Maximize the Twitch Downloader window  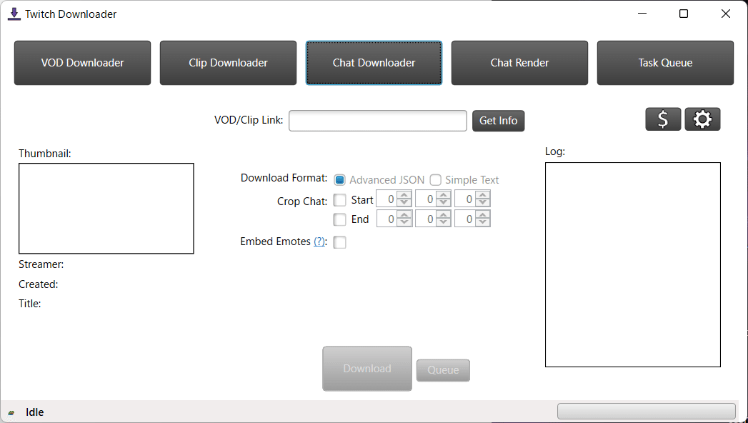pyautogui.click(x=684, y=14)
